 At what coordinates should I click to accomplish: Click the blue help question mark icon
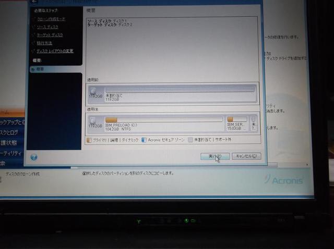tap(34, 157)
